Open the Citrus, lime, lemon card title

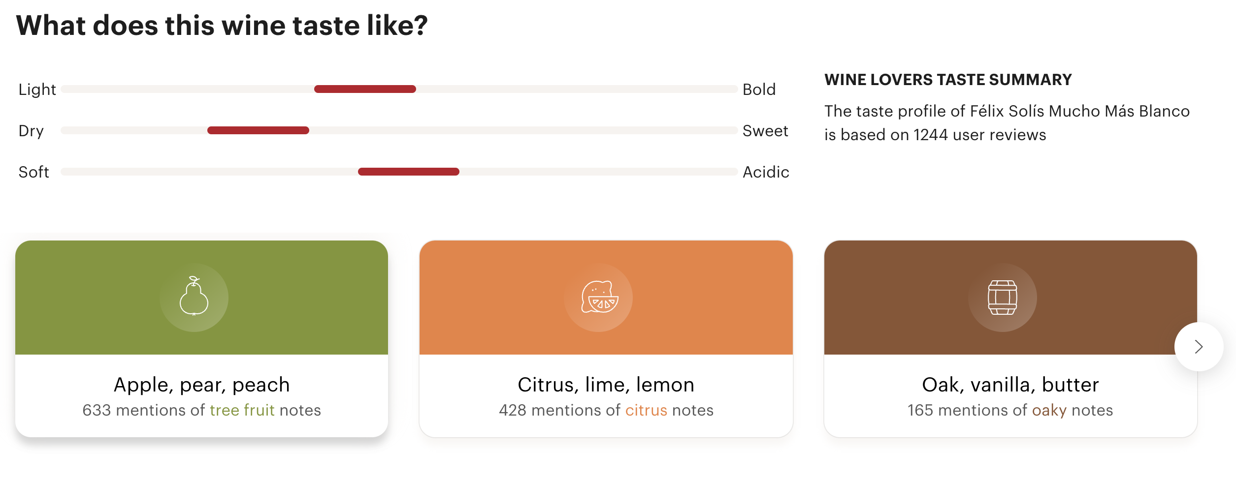[606, 385]
